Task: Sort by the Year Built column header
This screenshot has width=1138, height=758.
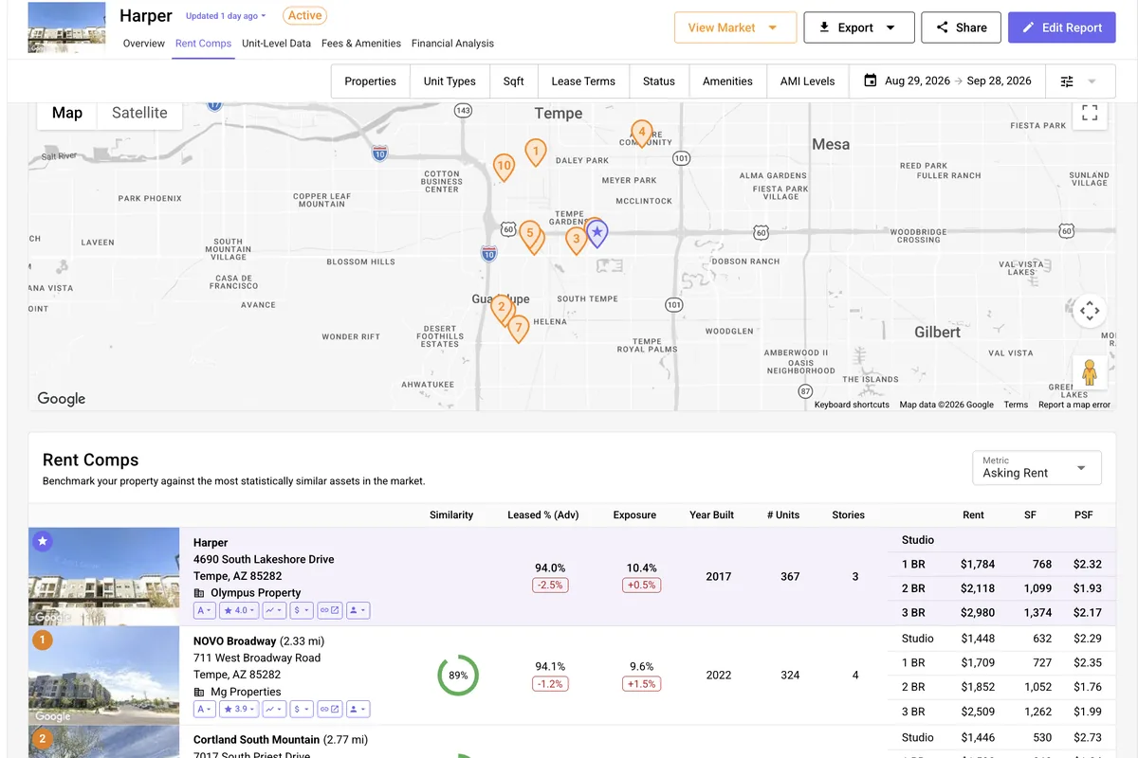Action: (x=711, y=514)
